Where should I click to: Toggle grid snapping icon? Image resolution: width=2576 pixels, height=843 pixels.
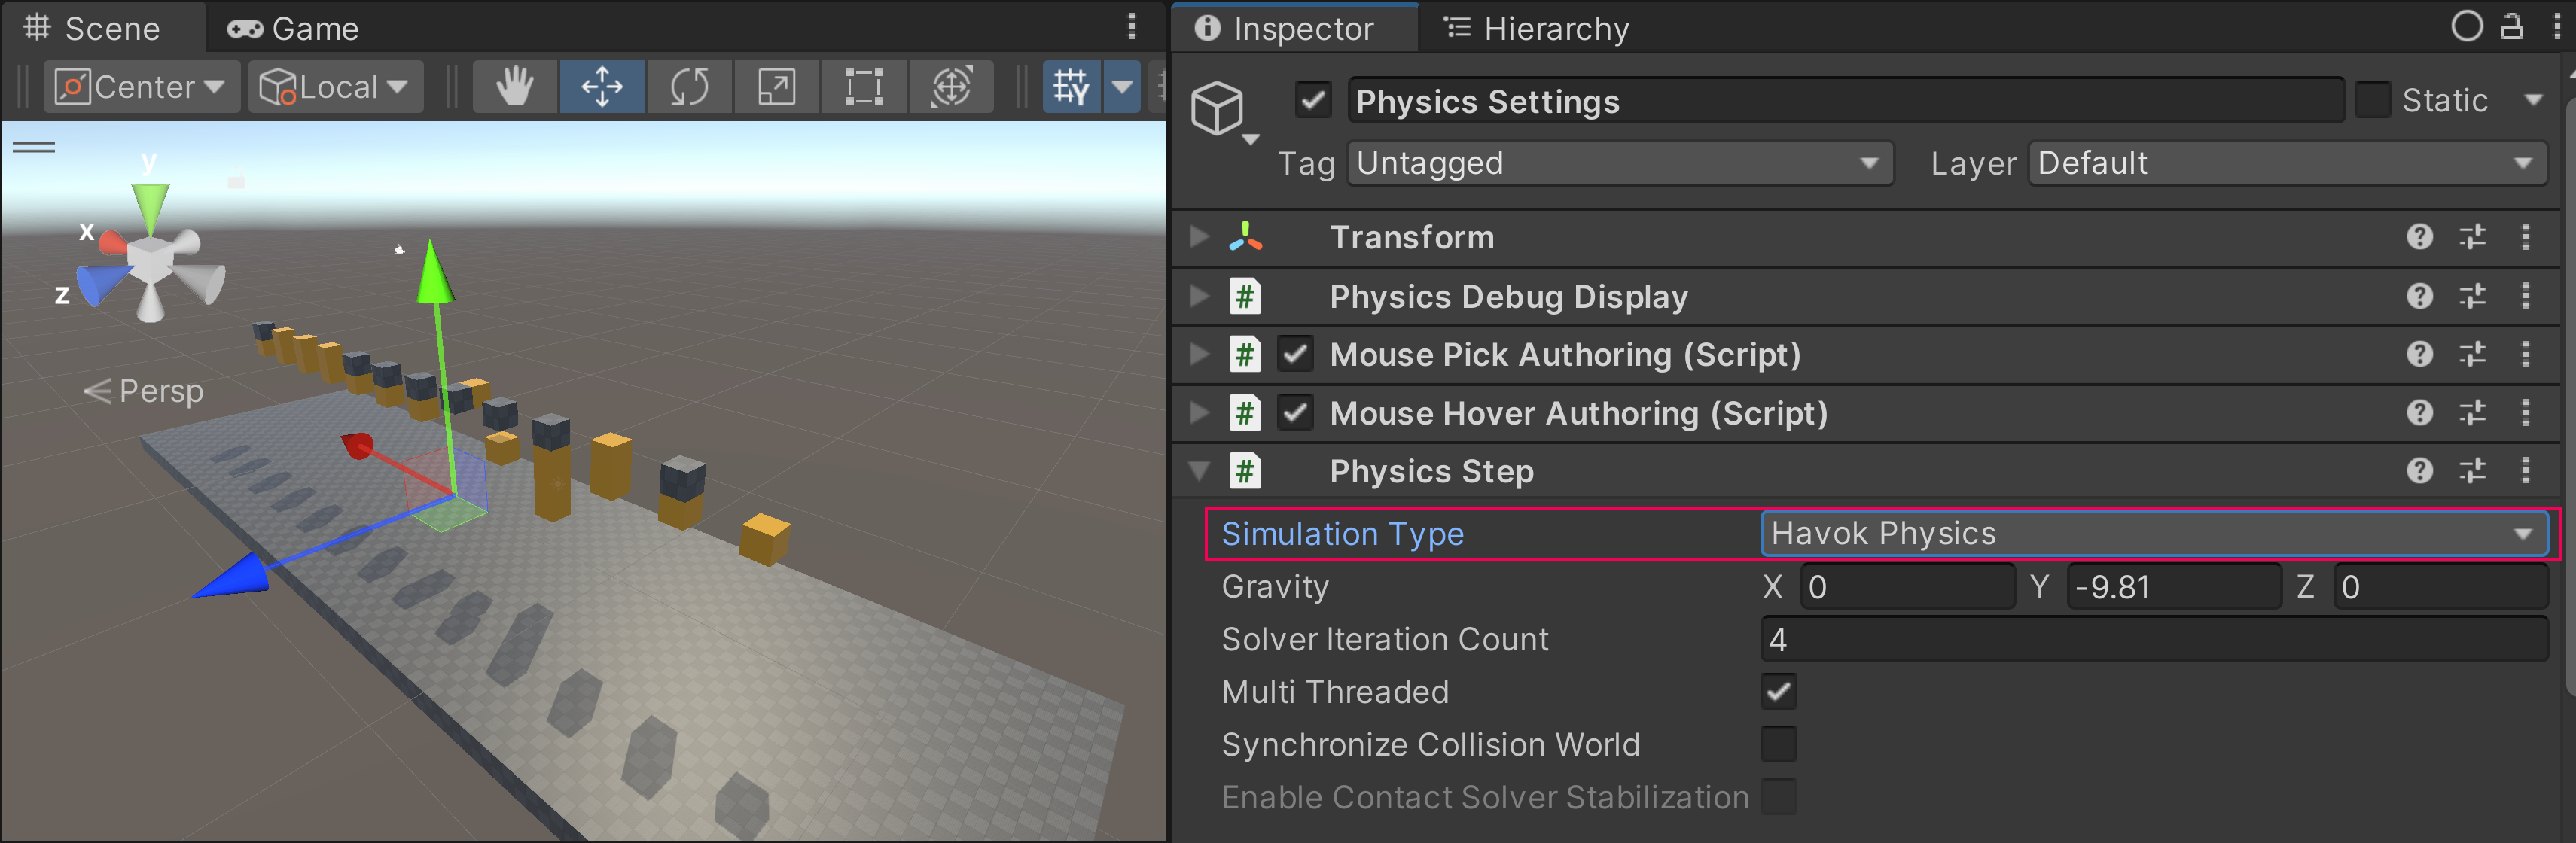click(x=1071, y=87)
